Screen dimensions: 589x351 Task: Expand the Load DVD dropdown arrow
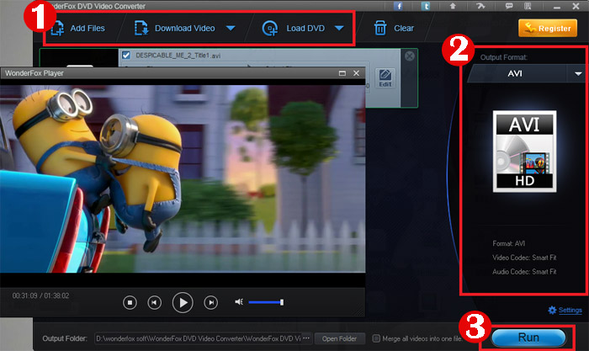339,28
